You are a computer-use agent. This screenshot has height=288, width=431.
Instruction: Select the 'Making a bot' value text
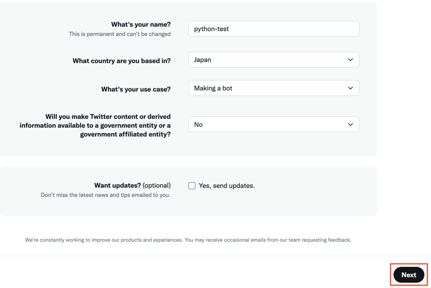tap(213, 88)
